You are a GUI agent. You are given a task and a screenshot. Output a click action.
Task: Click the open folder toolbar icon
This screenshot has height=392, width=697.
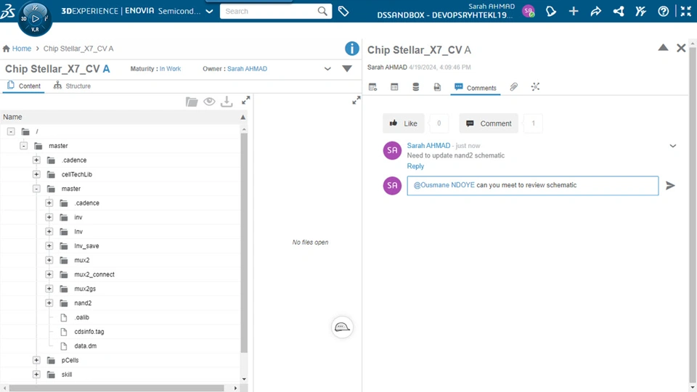pos(192,102)
